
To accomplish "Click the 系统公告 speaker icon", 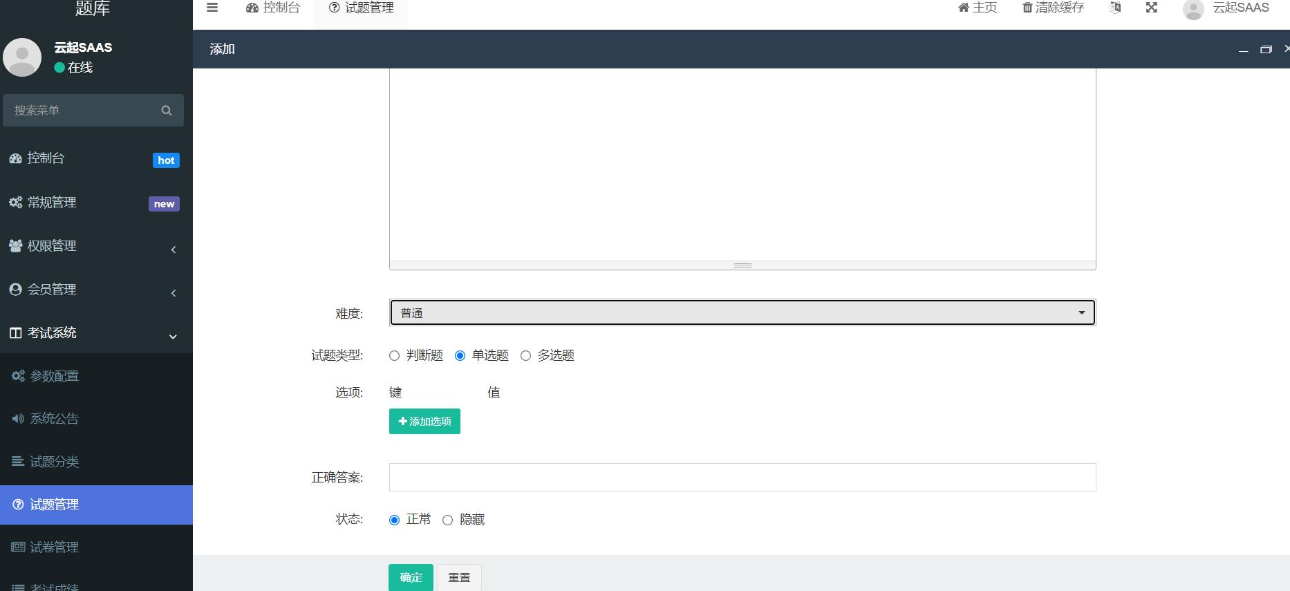I will 19,419.
